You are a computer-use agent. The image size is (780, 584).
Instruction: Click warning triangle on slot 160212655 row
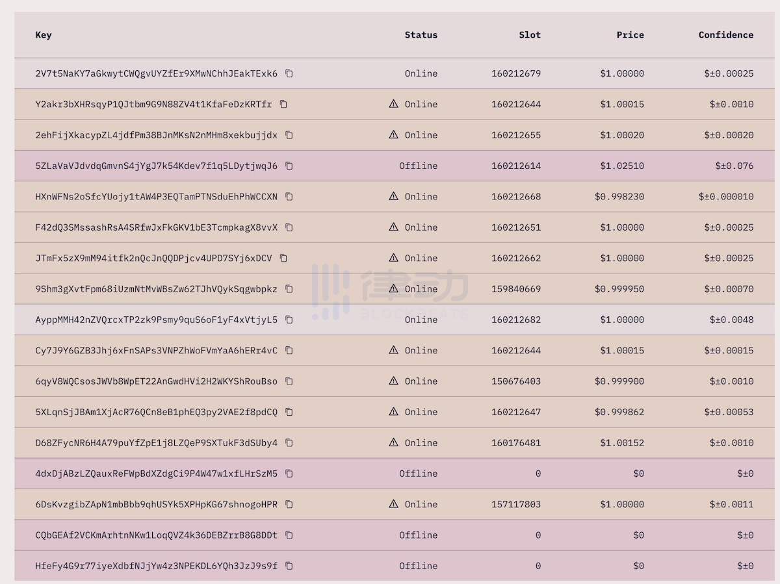393,134
